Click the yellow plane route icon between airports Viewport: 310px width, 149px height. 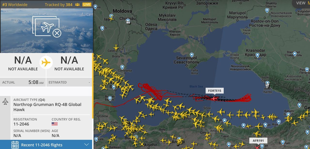coord(46,63)
